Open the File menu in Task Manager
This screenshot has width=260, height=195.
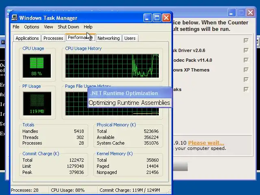point(16,27)
